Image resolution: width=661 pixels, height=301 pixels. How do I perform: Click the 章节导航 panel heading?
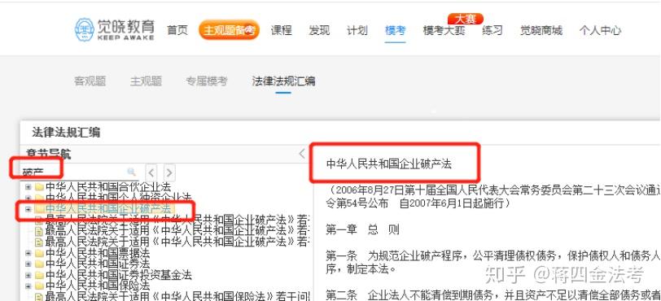pos(48,154)
